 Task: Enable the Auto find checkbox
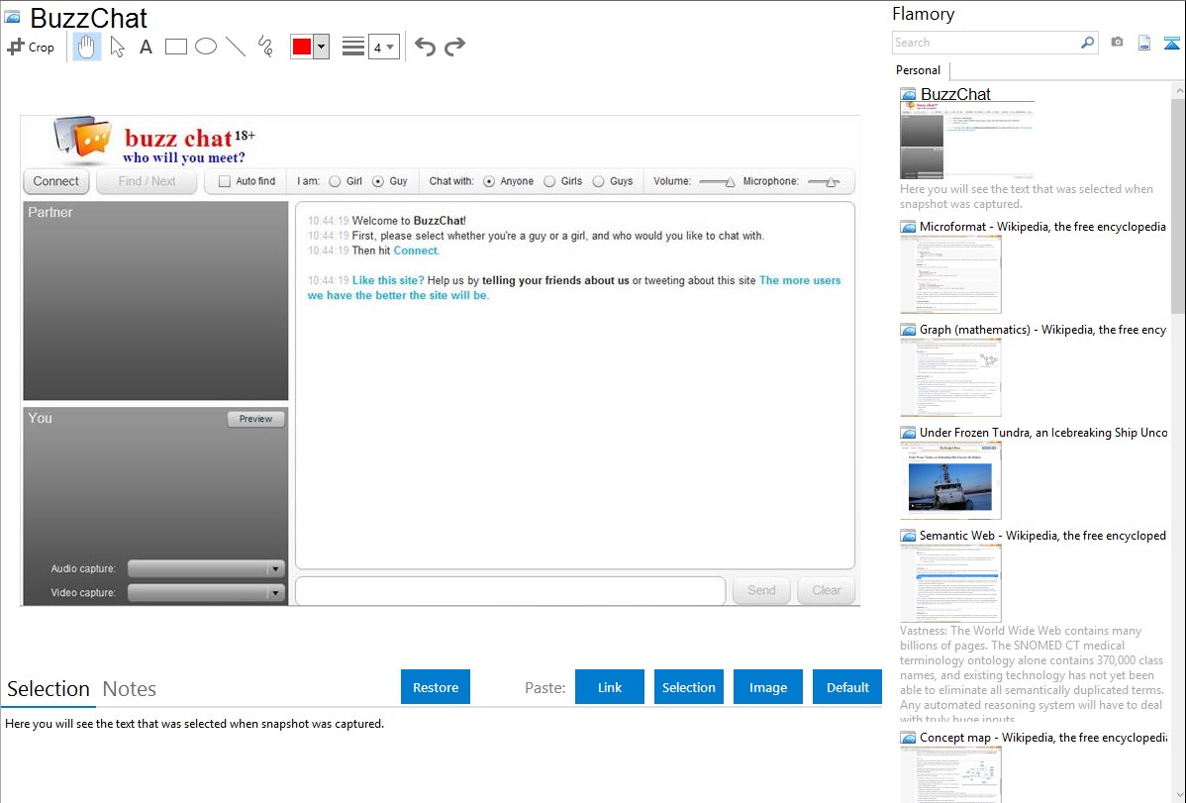225,181
